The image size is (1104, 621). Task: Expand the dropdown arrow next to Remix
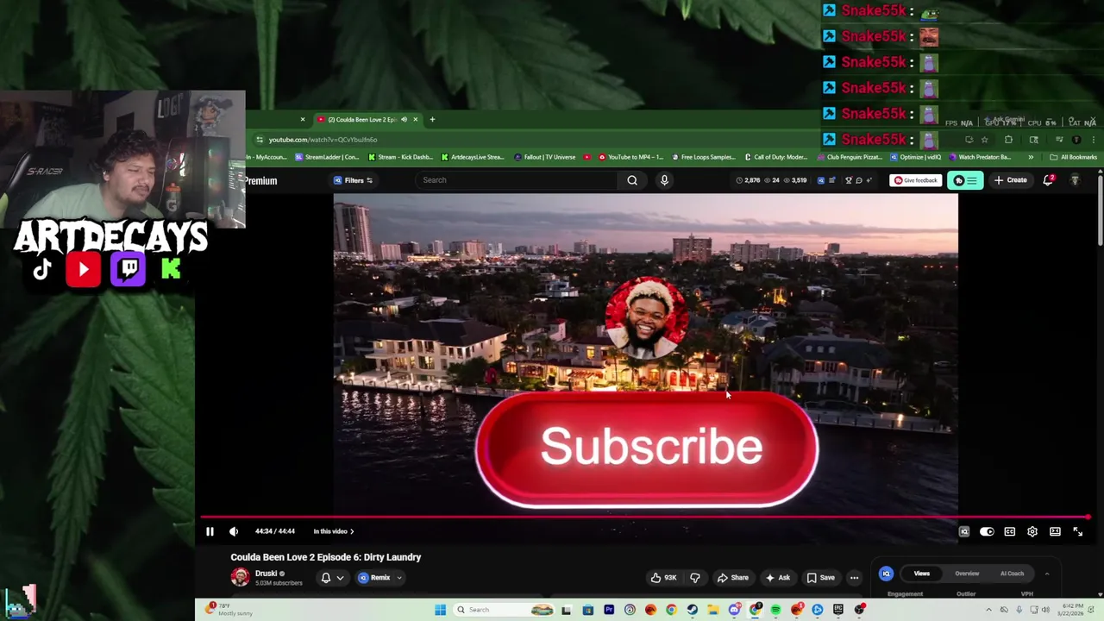pyautogui.click(x=398, y=578)
